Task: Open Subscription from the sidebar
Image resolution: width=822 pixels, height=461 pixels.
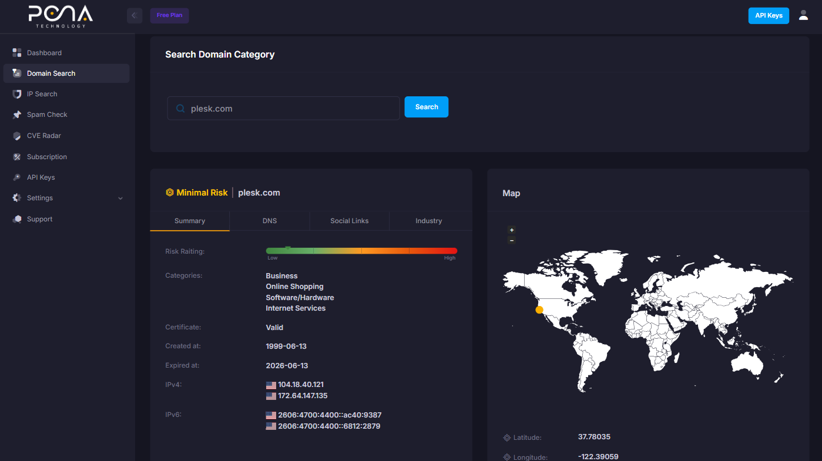Action: 66,157
